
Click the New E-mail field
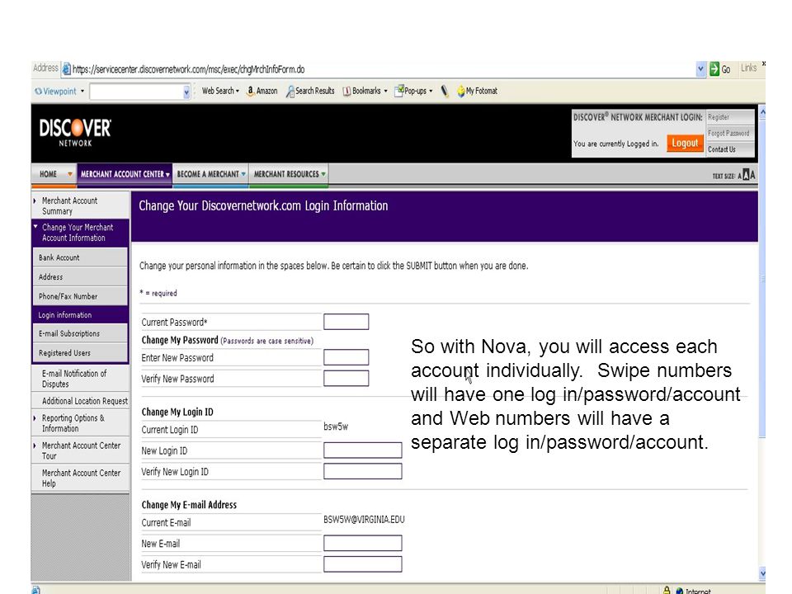pyautogui.click(x=363, y=543)
